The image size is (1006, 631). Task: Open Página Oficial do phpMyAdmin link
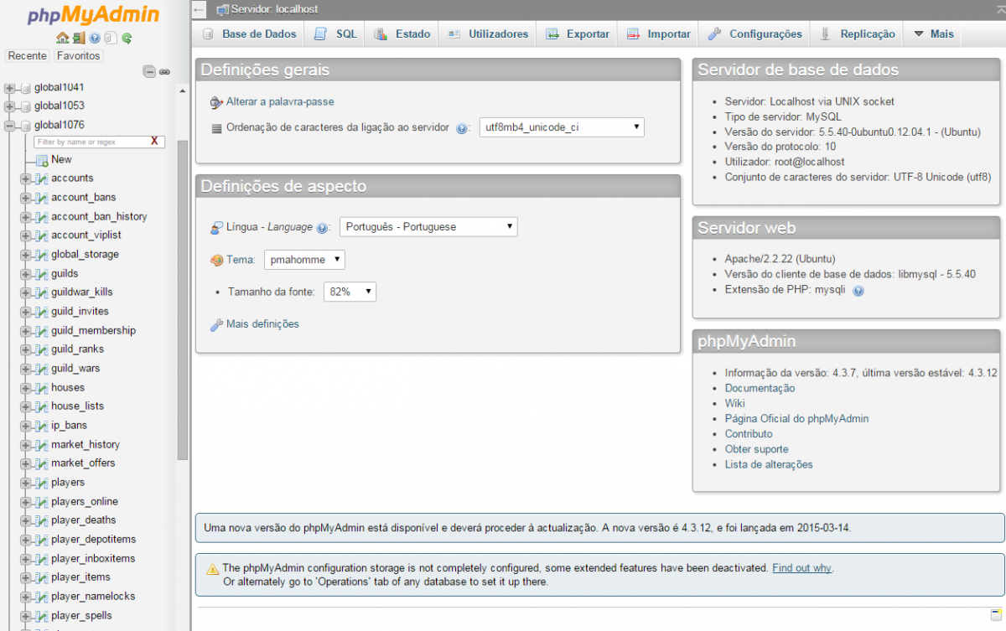796,419
